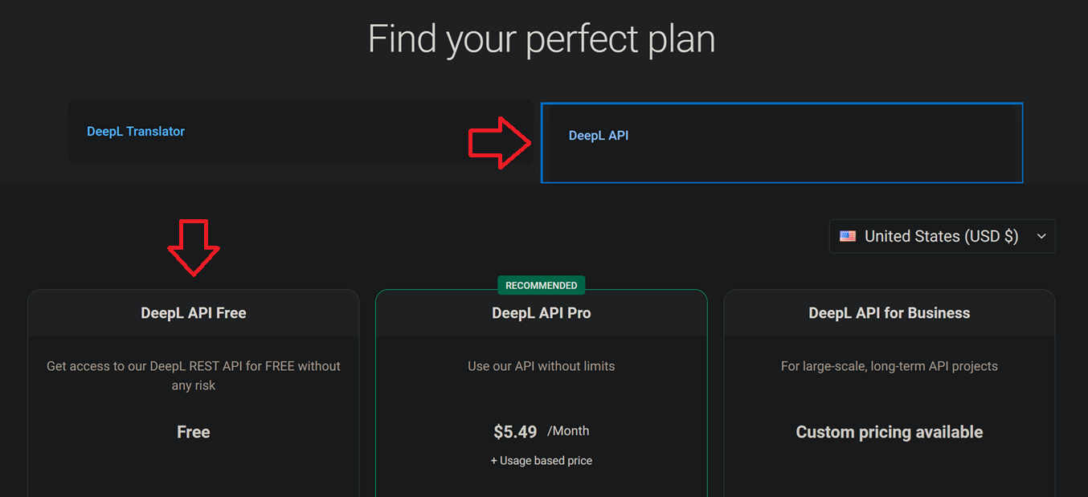Click the "+ Usage based price" note

542,461
